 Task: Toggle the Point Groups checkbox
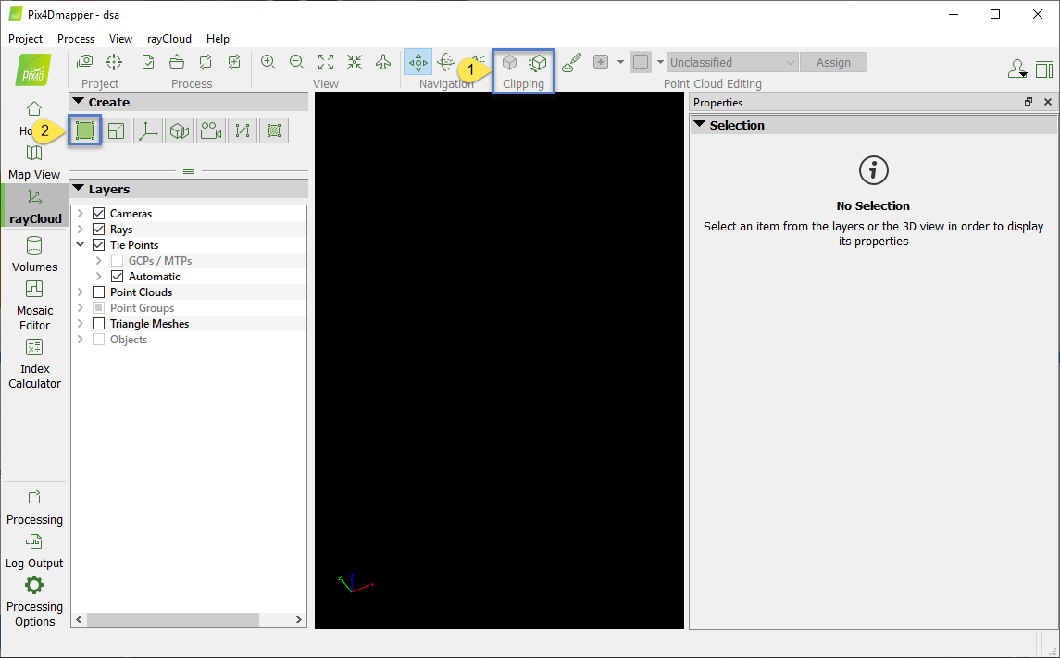click(99, 308)
